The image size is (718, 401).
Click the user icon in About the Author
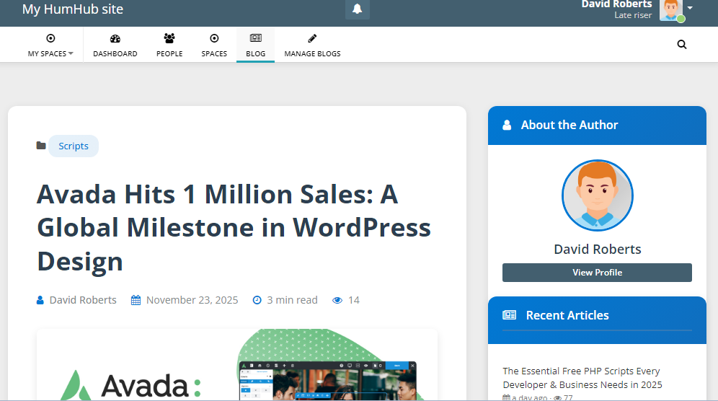coord(507,125)
